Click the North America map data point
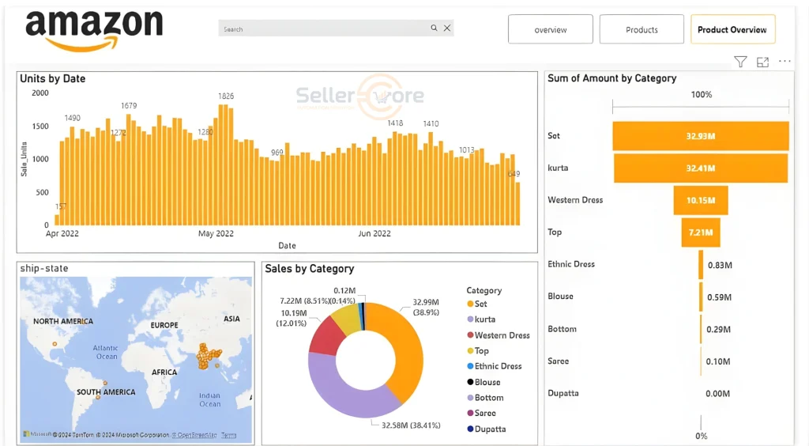 pyautogui.click(x=55, y=344)
